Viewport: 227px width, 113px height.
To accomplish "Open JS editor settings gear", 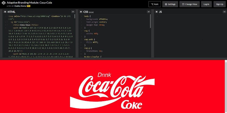I will point(156,12).
